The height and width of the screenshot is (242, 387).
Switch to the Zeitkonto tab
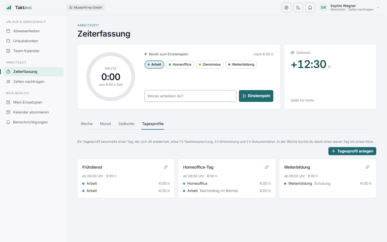click(126, 124)
